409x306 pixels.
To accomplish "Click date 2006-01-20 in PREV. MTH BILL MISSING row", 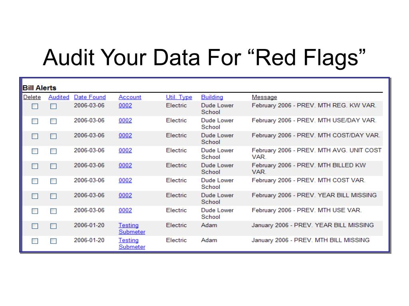I will point(89,240).
